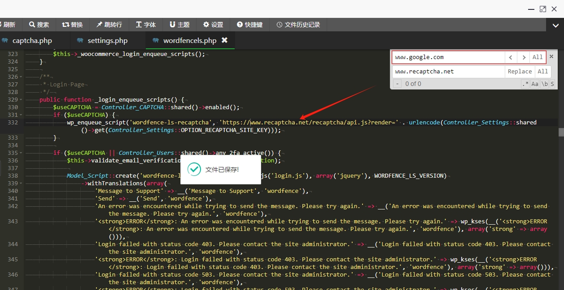Go to next search match

[523, 57]
